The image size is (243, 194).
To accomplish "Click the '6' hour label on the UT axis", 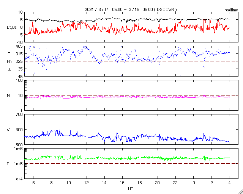I will [33, 183].
